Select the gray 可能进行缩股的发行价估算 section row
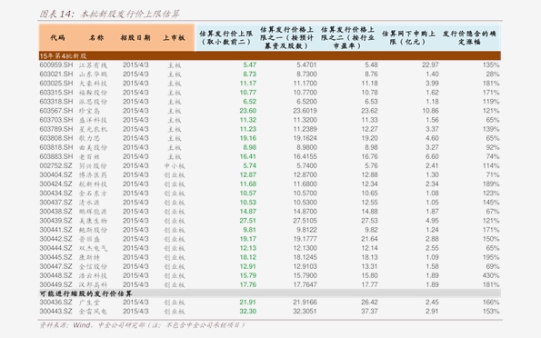This screenshot has width=541, height=338. point(269,293)
